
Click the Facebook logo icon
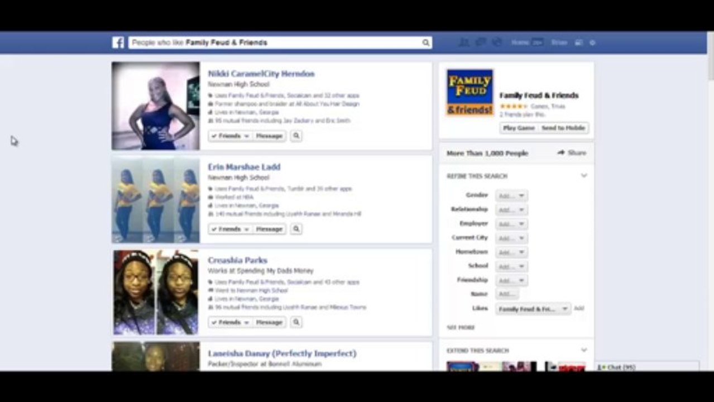coord(118,42)
